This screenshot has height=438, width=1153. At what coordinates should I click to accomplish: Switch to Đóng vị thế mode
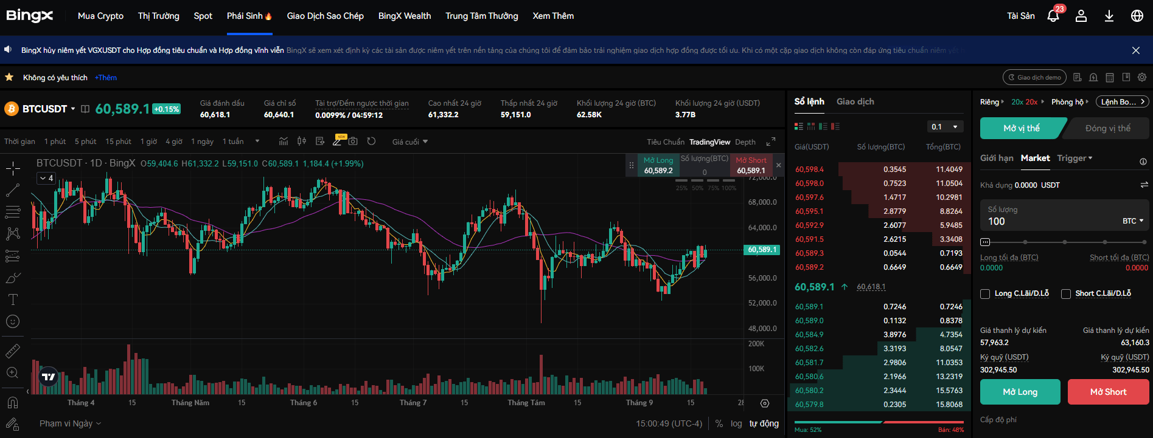(x=1107, y=128)
